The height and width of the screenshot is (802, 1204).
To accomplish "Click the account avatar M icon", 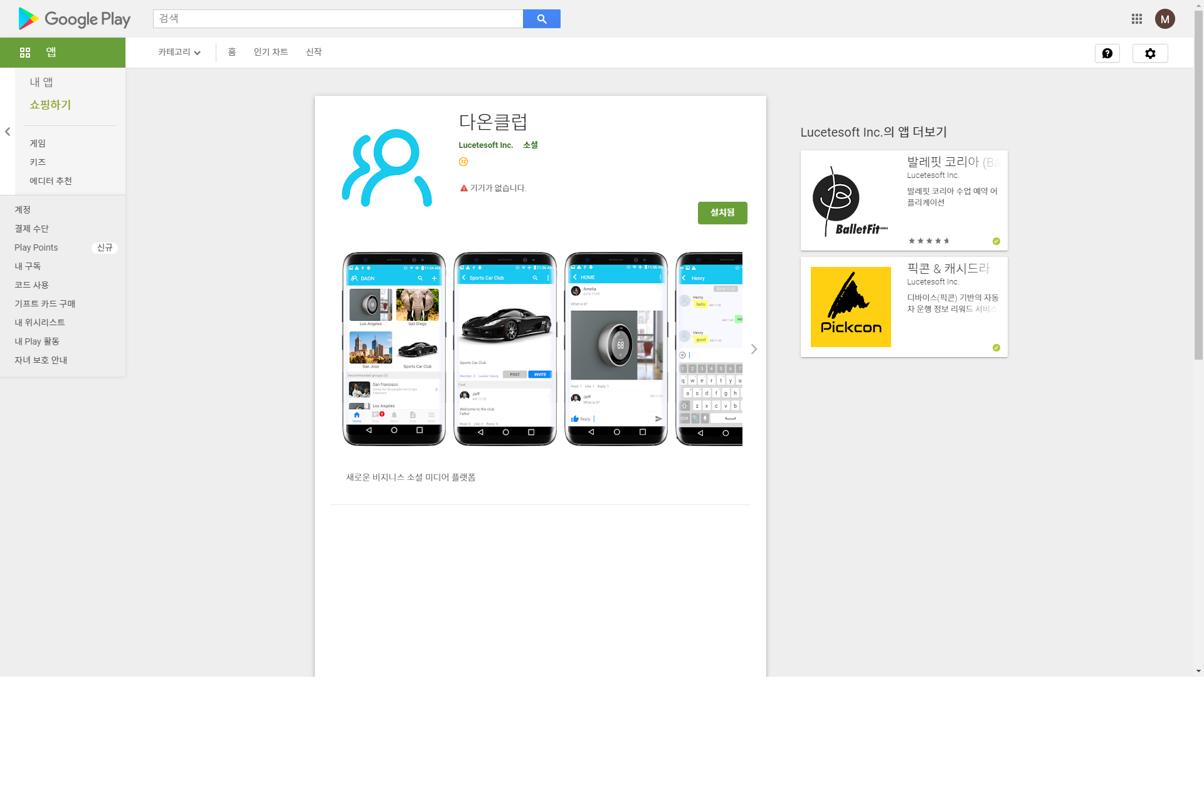I will 1164,19.
